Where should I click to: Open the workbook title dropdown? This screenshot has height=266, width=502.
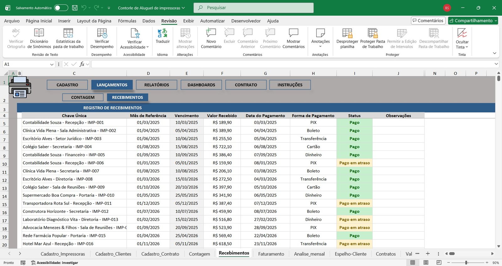(183, 8)
